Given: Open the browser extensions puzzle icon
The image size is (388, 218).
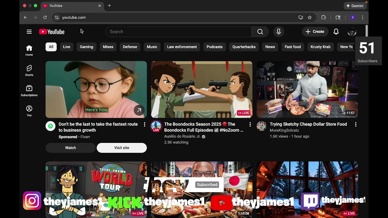Looking at the screenshot, I should [323, 18].
